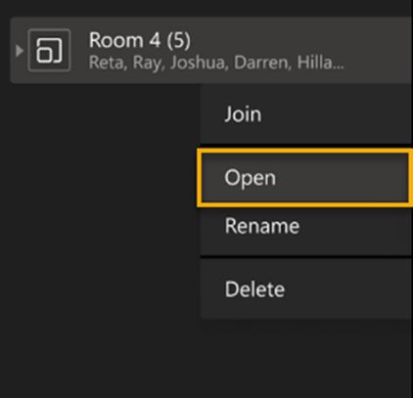
Task: Click the overlapping squares room icon
Action: click(49, 50)
